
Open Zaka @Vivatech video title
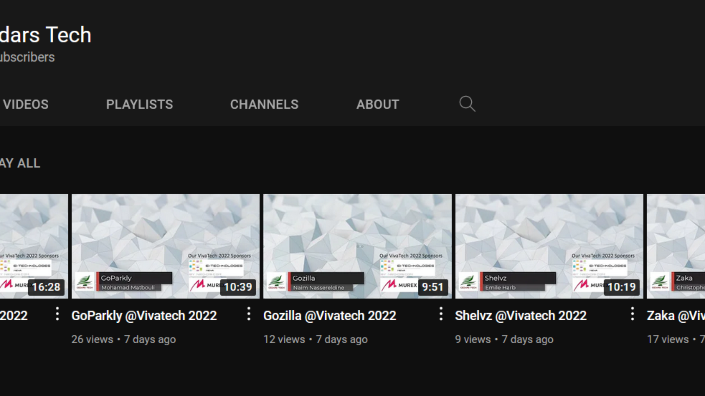click(676, 316)
